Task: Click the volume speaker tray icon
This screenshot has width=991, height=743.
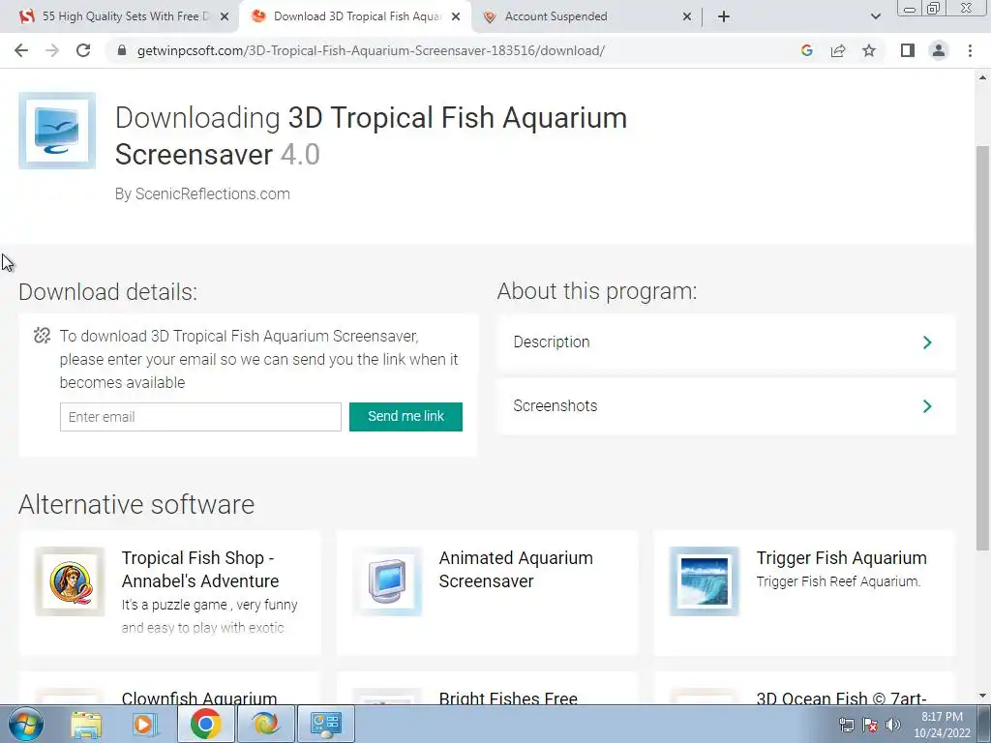Action: [893, 725]
